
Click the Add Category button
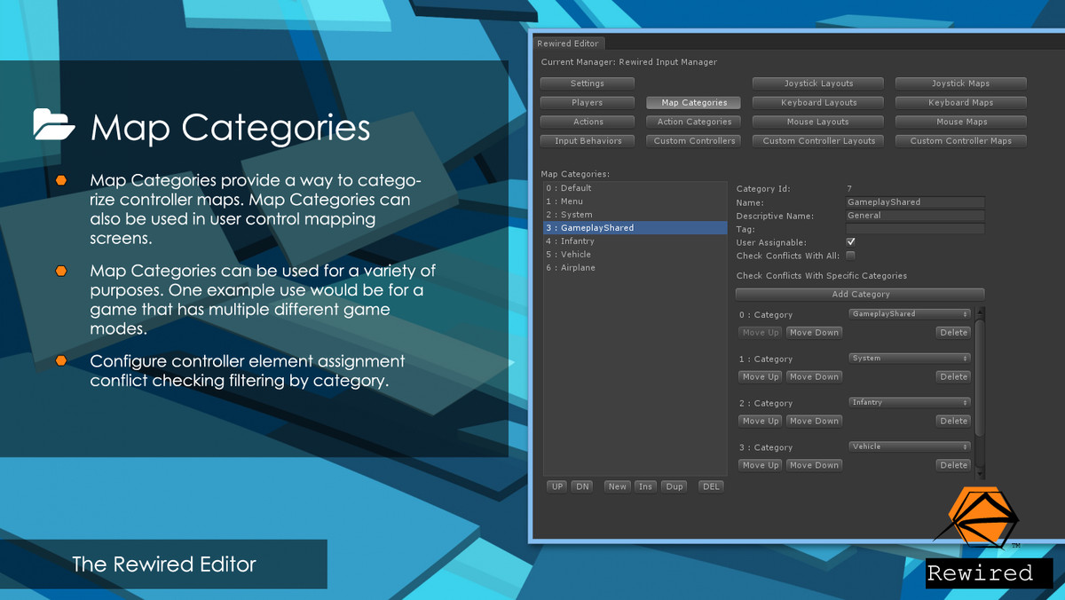860,295
